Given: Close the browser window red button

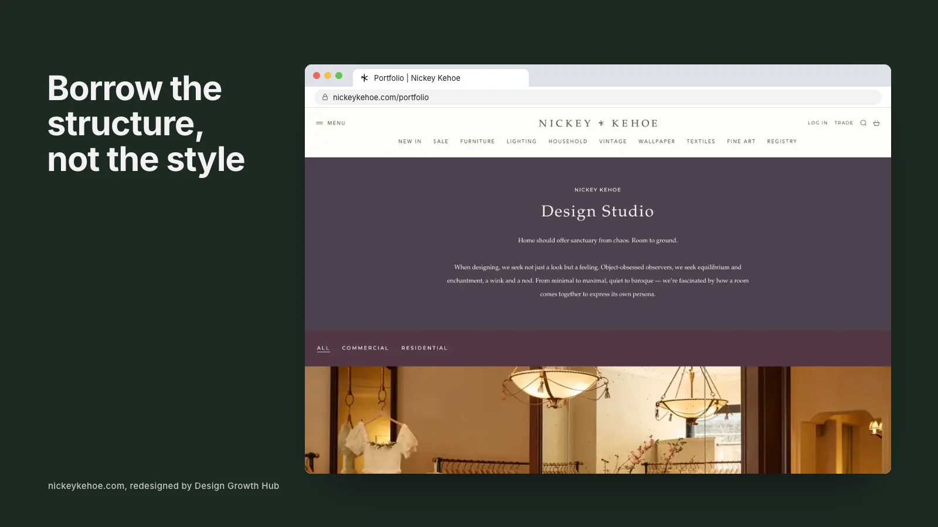Looking at the screenshot, I should (317, 76).
